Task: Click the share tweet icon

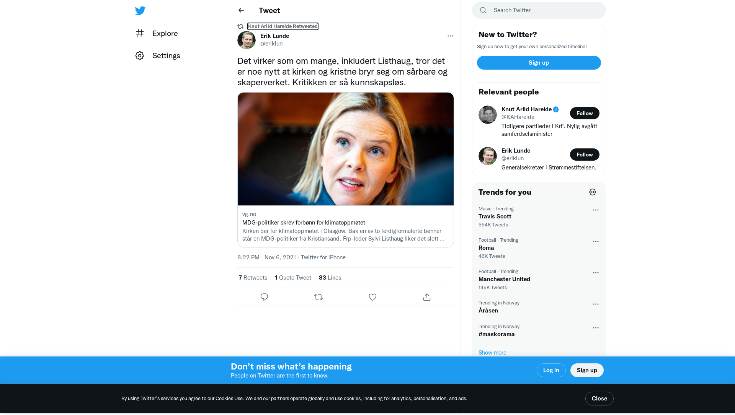Action: pos(427,297)
